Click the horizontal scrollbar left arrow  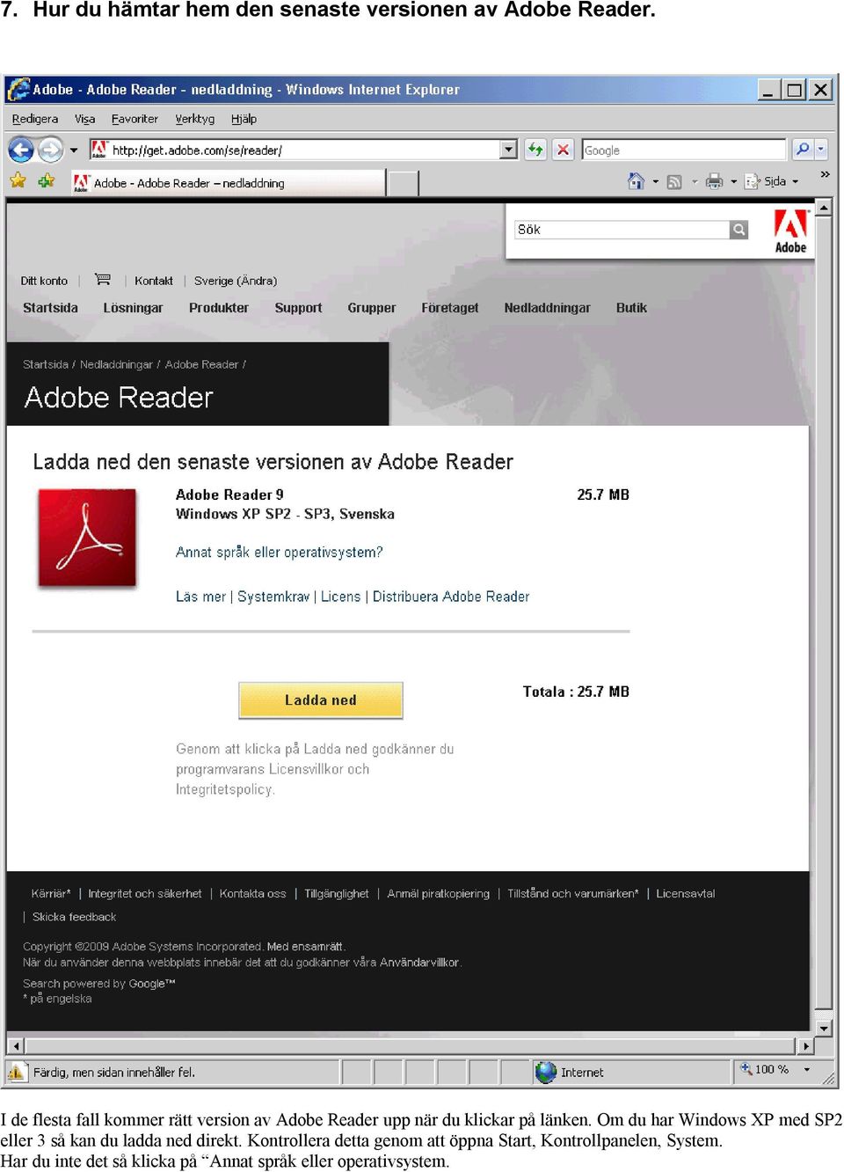(16, 1046)
